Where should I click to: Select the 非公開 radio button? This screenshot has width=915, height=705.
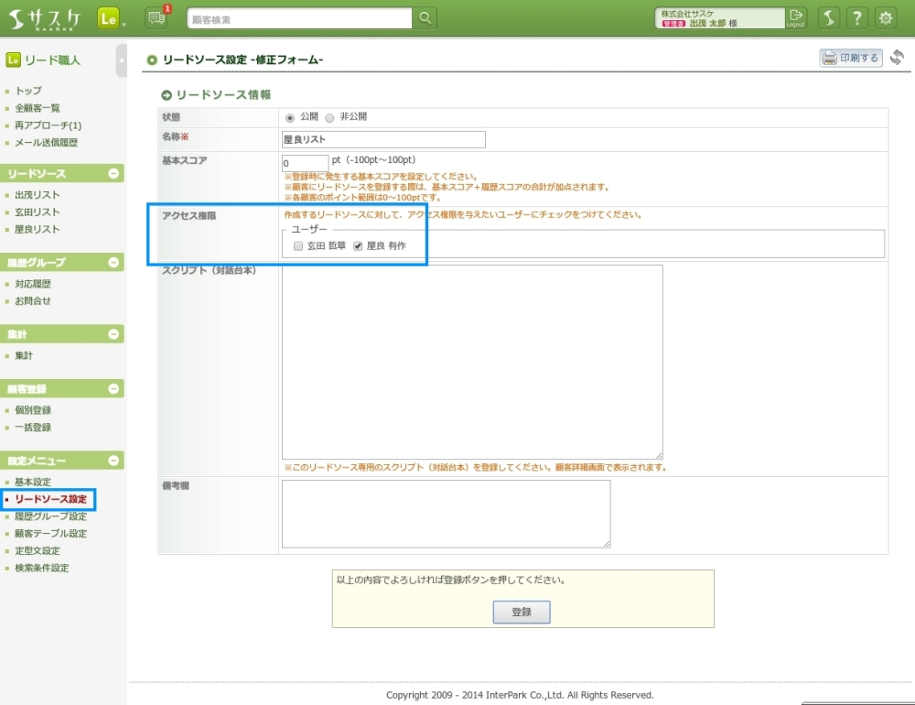tap(329, 118)
